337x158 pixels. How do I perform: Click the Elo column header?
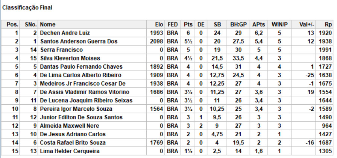pyautogui.click(x=159, y=24)
